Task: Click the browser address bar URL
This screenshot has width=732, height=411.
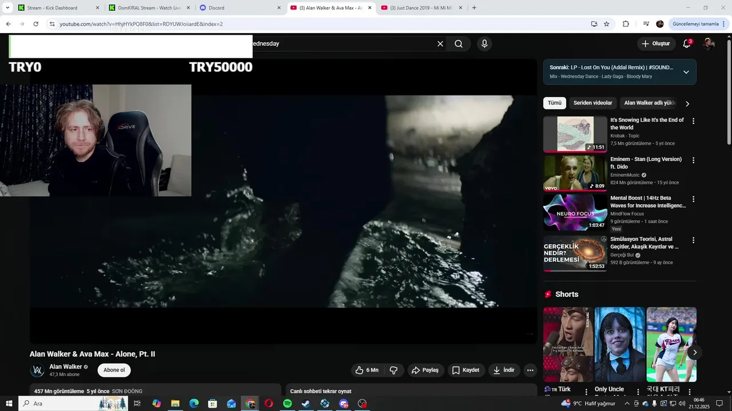Action: click(141, 24)
